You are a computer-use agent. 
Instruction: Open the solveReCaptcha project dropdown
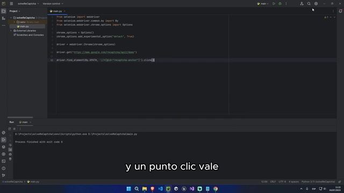(28, 4)
